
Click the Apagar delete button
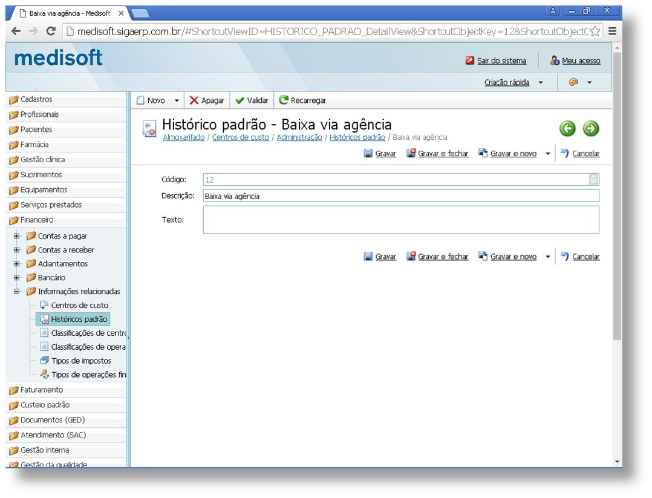207,100
